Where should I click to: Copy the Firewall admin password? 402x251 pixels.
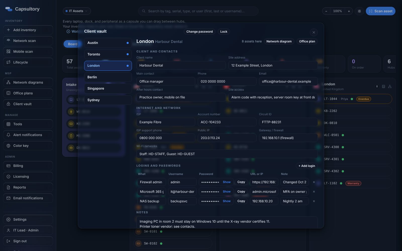click(241, 182)
